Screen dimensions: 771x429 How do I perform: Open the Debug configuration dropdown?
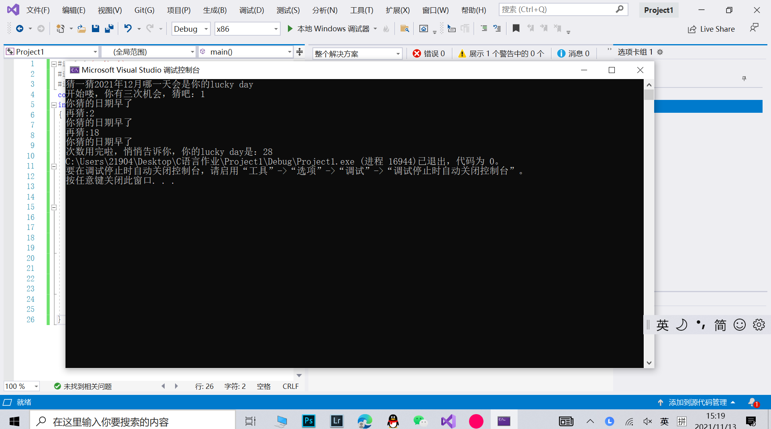[x=191, y=29]
